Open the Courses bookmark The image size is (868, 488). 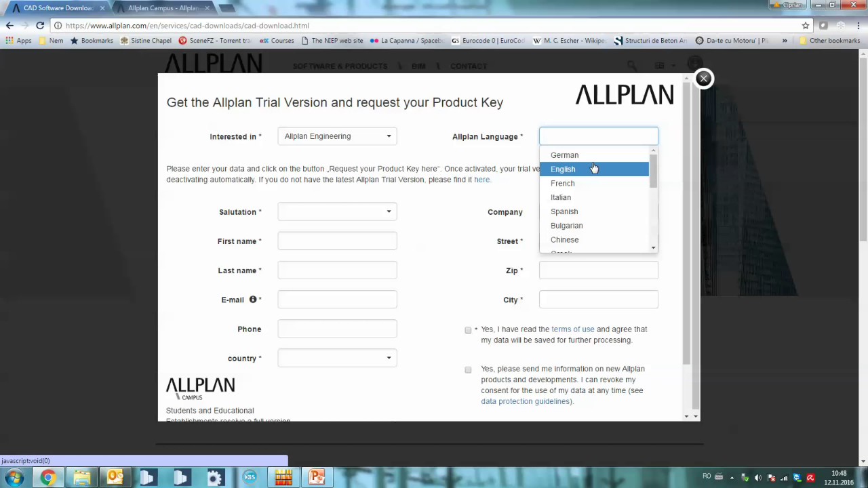click(277, 41)
